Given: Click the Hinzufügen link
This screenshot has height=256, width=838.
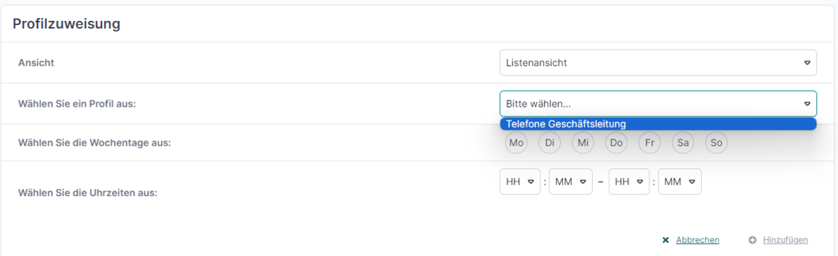Looking at the screenshot, I should tap(786, 240).
